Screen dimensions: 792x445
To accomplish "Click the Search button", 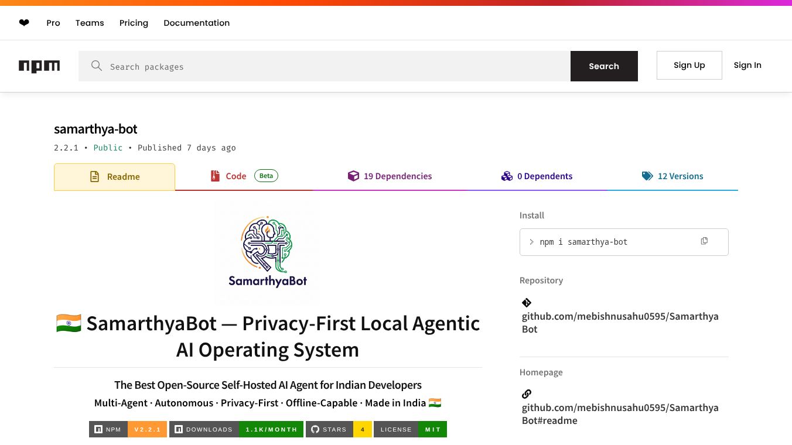I will (x=604, y=66).
